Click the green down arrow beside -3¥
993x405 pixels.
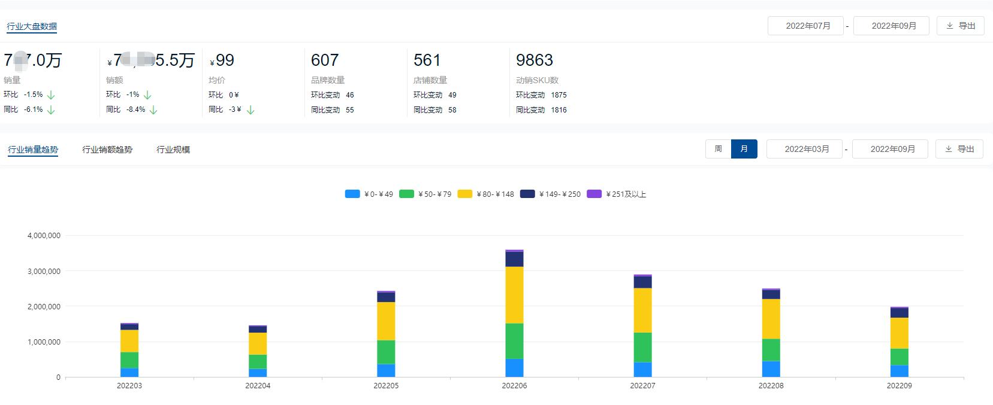pos(250,110)
